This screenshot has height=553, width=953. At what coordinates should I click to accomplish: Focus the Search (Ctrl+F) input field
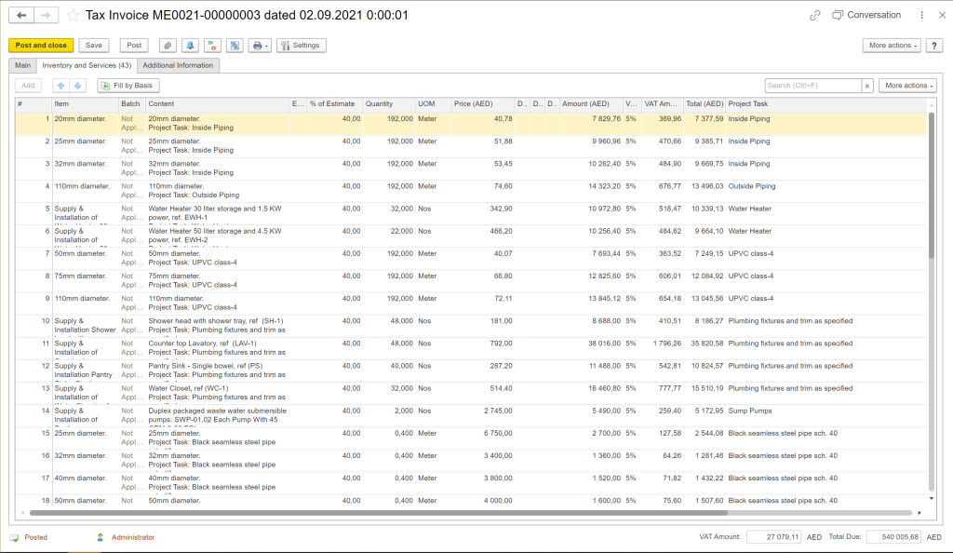tap(813, 86)
